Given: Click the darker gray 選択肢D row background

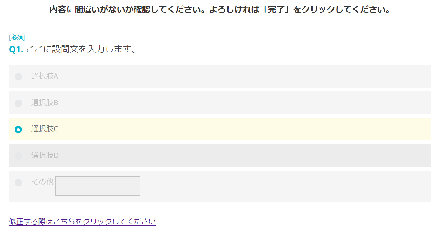Looking at the screenshot, I should tap(245, 156).
